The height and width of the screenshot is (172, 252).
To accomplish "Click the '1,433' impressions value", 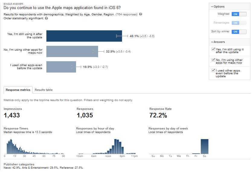I will pos(12,115).
